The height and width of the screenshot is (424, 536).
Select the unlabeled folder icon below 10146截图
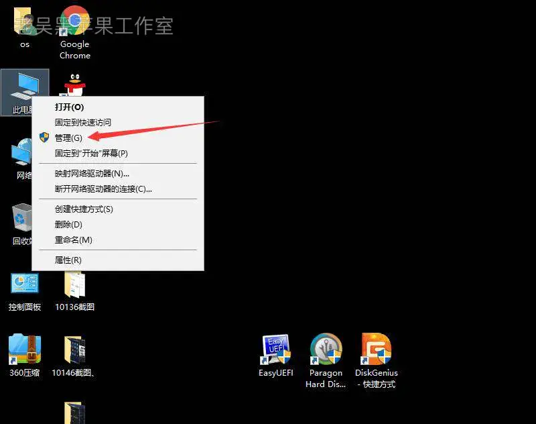(x=75, y=413)
